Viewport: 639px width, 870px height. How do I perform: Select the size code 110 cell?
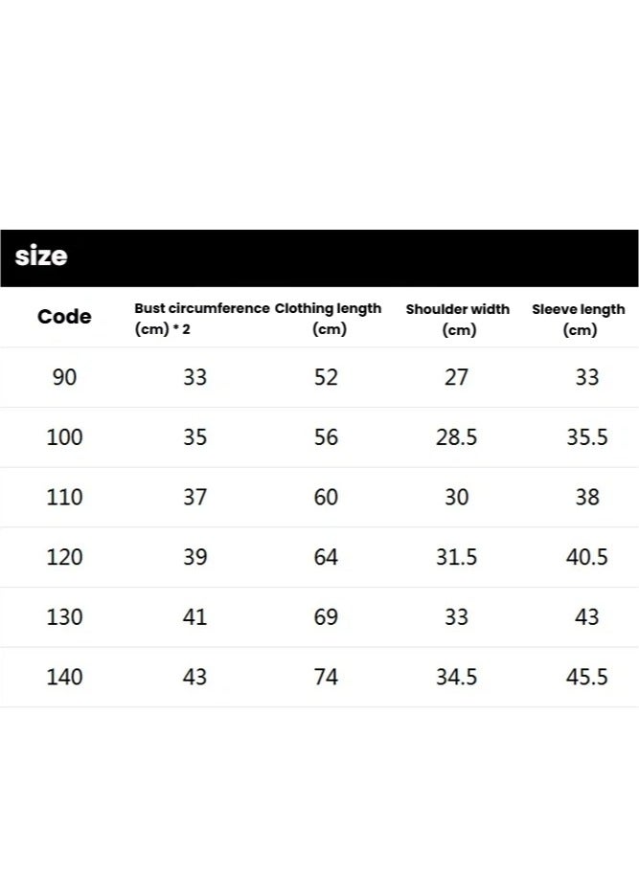point(64,498)
